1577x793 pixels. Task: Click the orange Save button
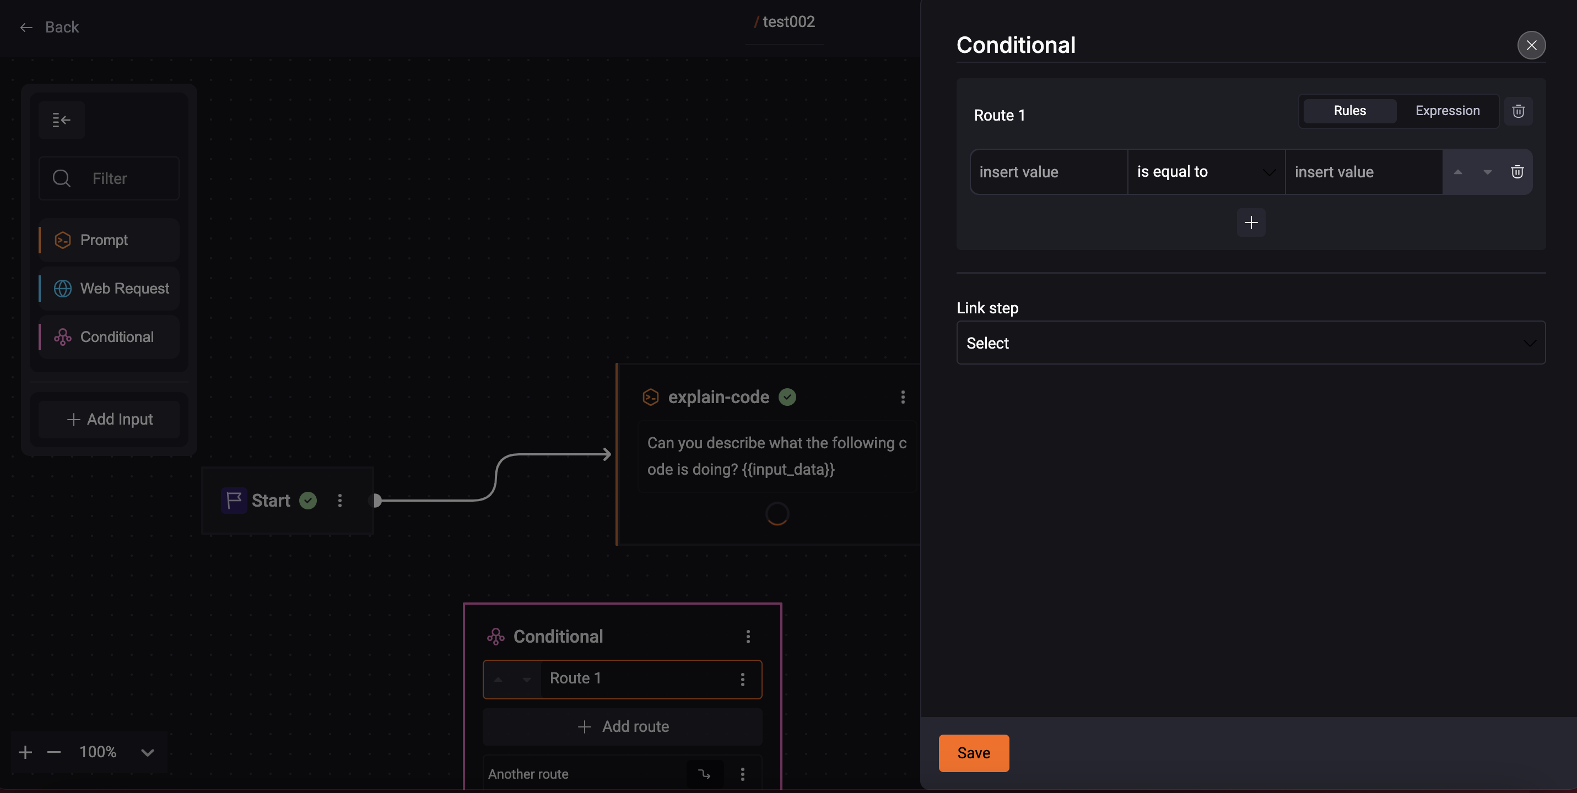pos(974,753)
